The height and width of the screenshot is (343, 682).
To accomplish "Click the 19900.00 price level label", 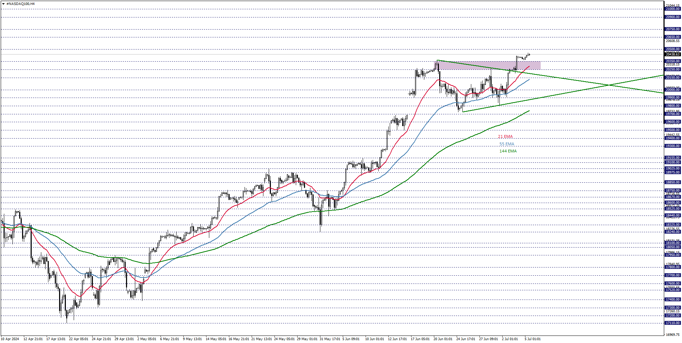I will [673, 98].
